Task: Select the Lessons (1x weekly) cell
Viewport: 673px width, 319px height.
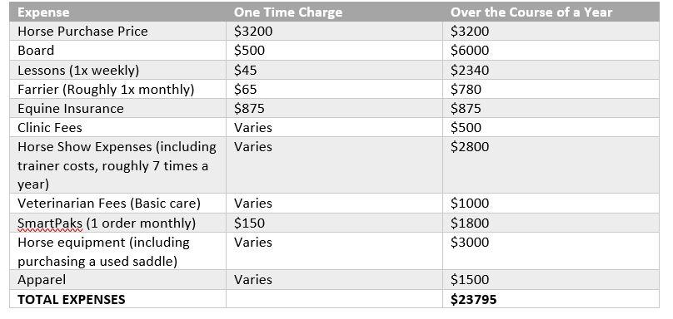Action: point(117,70)
